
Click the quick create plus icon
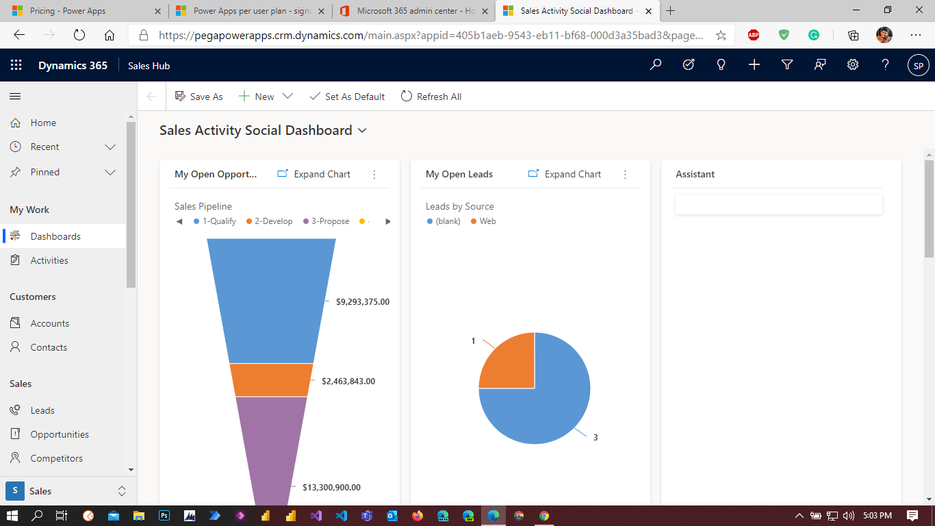coord(754,64)
